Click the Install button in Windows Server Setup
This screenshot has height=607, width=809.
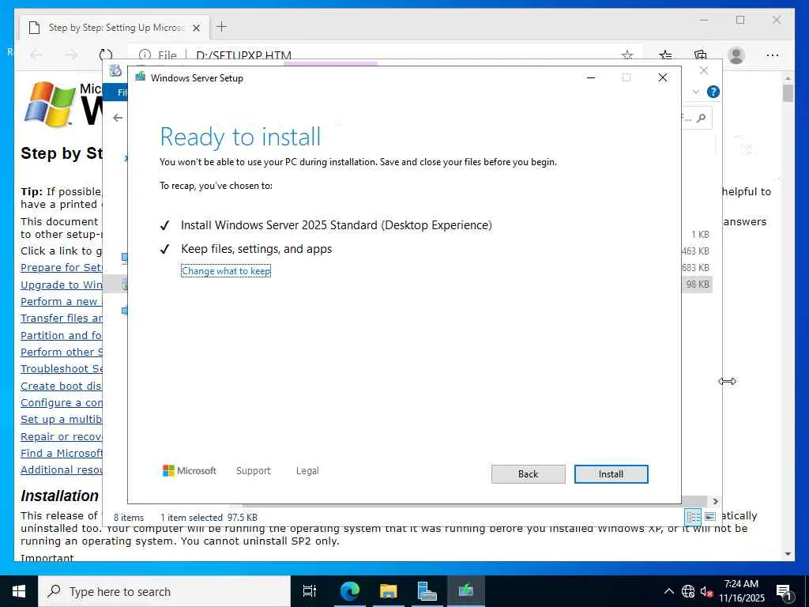[x=611, y=474]
